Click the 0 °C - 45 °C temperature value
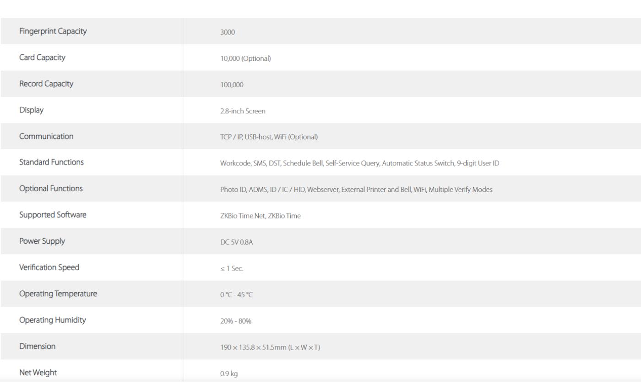 [236, 295]
